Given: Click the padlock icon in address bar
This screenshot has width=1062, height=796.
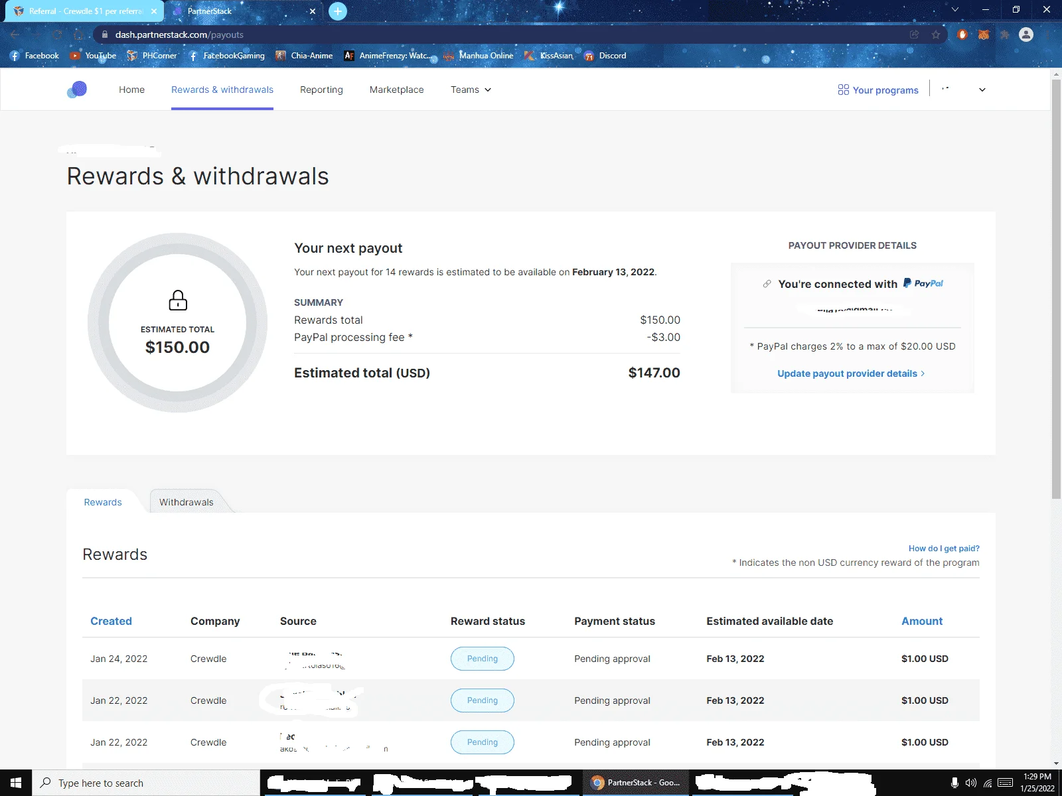Looking at the screenshot, I should pyautogui.click(x=104, y=34).
